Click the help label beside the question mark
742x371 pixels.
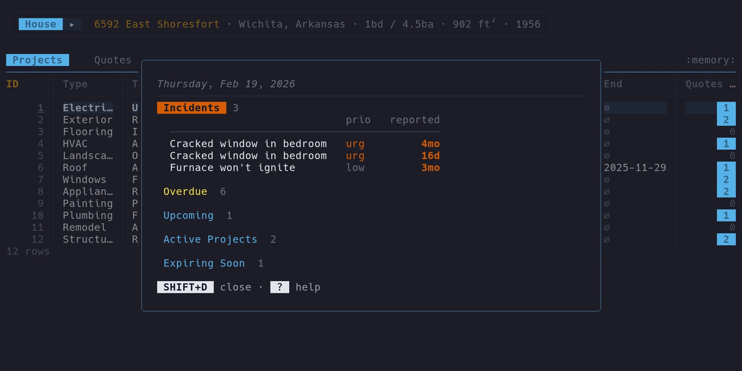click(308, 287)
